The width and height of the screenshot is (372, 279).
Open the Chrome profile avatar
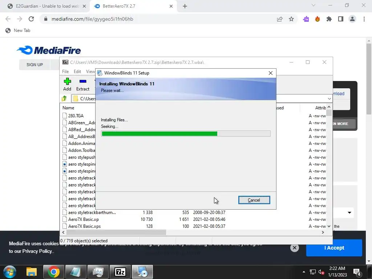[x=352, y=19]
